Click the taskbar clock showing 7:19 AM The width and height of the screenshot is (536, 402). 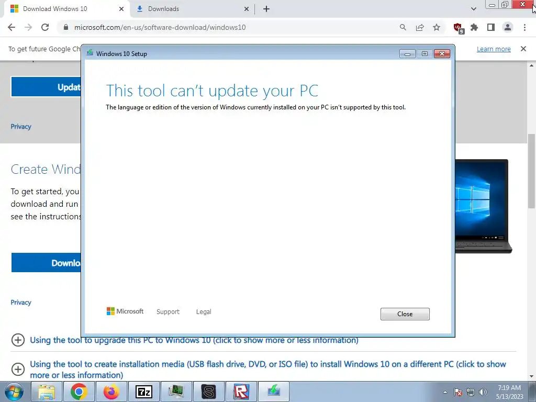tap(509, 392)
